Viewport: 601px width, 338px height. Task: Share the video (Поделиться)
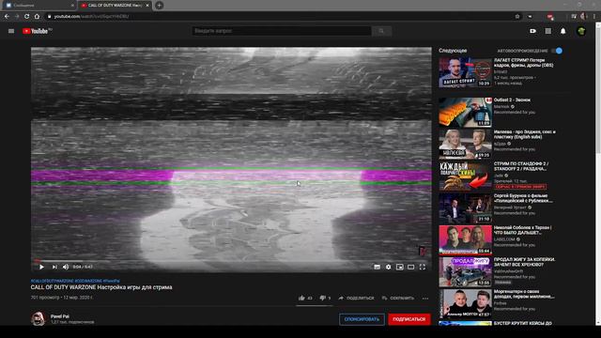click(x=356, y=298)
